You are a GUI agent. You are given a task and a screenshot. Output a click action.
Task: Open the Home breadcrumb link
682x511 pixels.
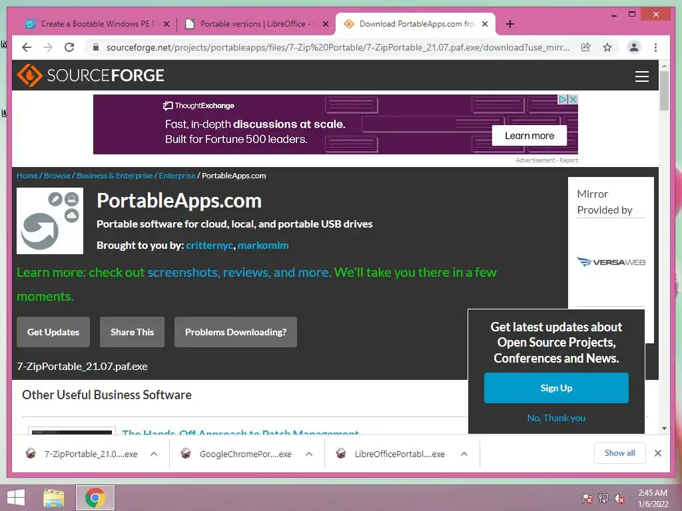[x=27, y=176]
